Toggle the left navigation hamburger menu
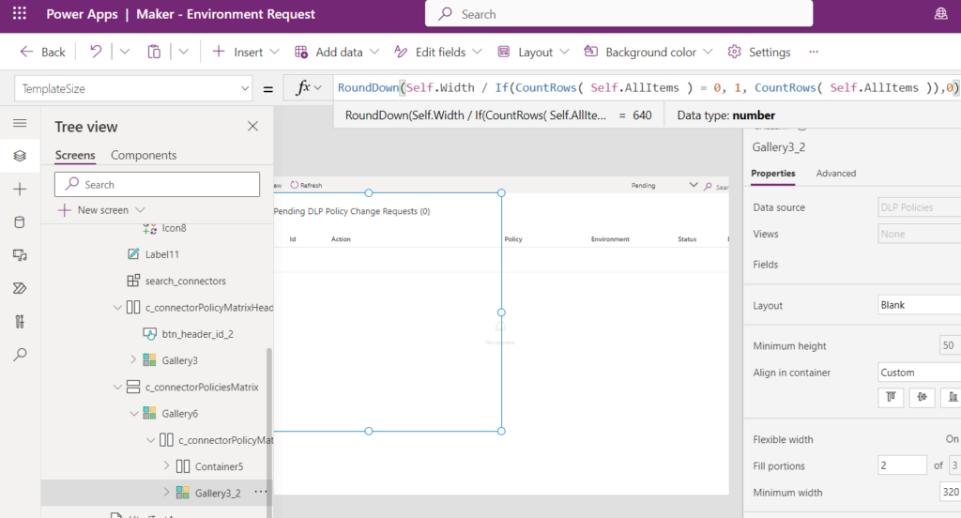The image size is (961, 518). pos(20,123)
